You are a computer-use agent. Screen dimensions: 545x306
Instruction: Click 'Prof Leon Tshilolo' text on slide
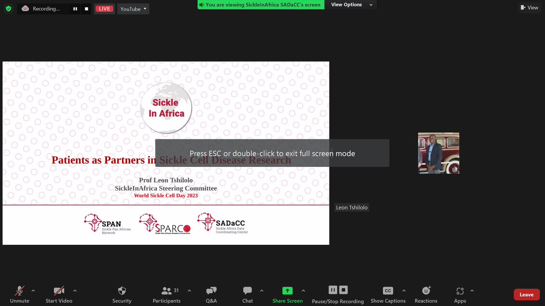pyautogui.click(x=166, y=180)
